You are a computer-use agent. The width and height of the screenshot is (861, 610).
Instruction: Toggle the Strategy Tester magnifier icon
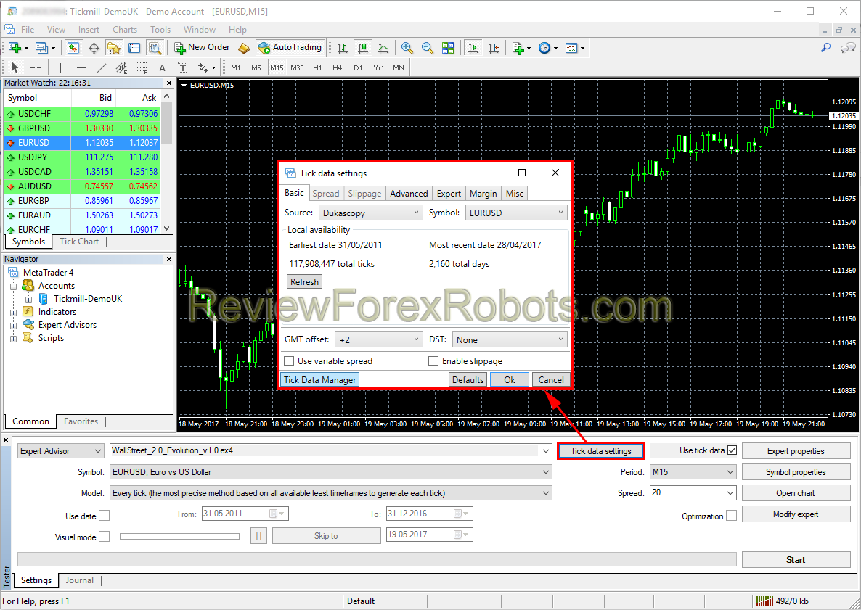(x=155, y=48)
